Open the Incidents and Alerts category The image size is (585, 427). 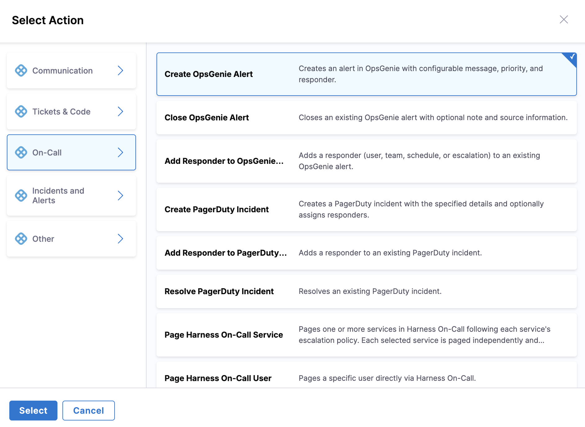click(x=71, y=196)
